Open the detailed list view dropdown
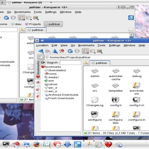This screenshot has height=149, width=149. click(x=95, y=53)
